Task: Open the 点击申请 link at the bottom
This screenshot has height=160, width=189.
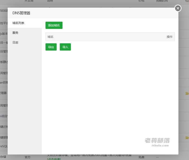Action: click(54, 159)
